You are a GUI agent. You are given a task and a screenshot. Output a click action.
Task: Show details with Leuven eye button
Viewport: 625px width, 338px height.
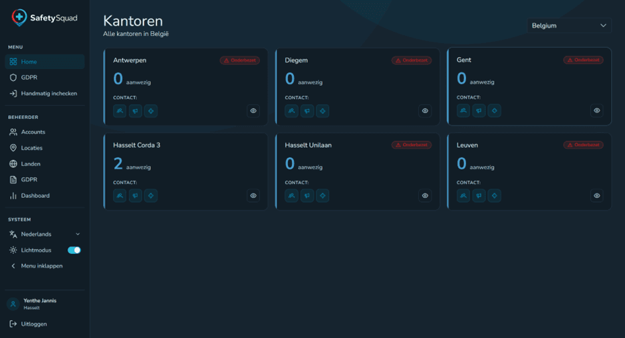(x=596, y=196)
